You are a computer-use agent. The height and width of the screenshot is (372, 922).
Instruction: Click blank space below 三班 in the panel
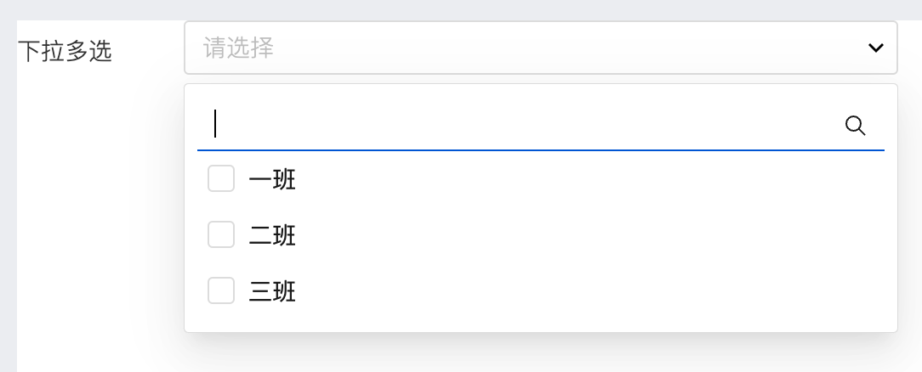pyautogui.click(x=540, y=320)
